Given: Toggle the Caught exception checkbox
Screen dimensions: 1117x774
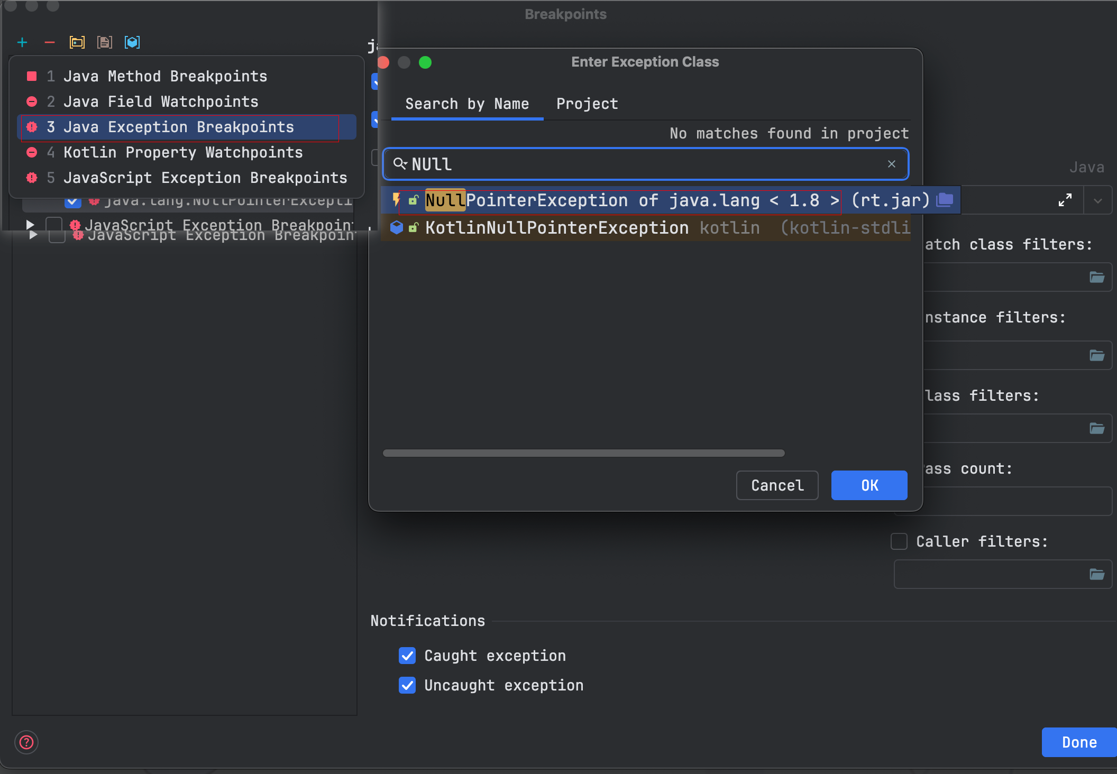Looking at the screenshot, I should (x=407, y=656).
